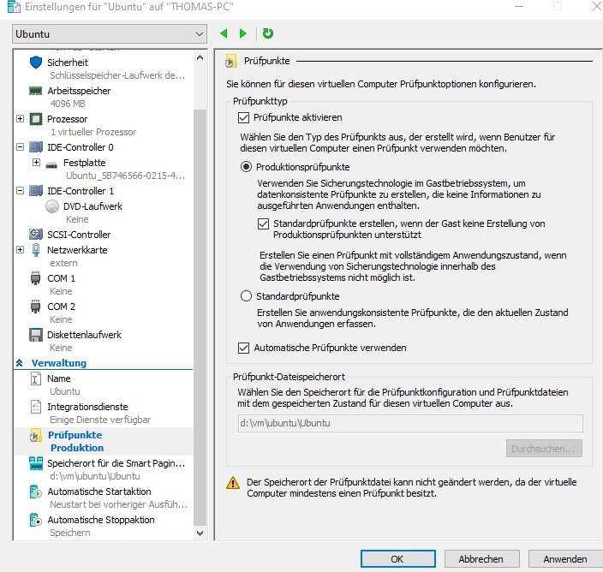Screen dimensions: 603x572
Task: Disable the Prüfpunkte aktivieren checkbox
Action: (241, 117)
